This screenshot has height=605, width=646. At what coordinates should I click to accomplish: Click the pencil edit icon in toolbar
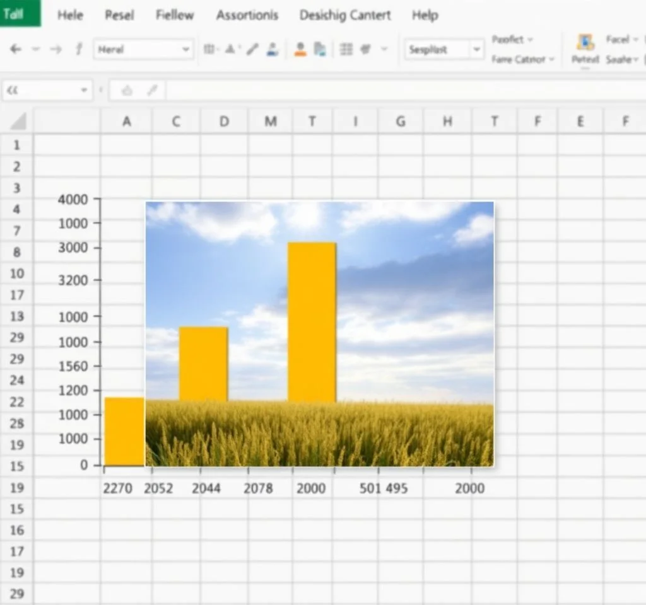tap(252, 49)
